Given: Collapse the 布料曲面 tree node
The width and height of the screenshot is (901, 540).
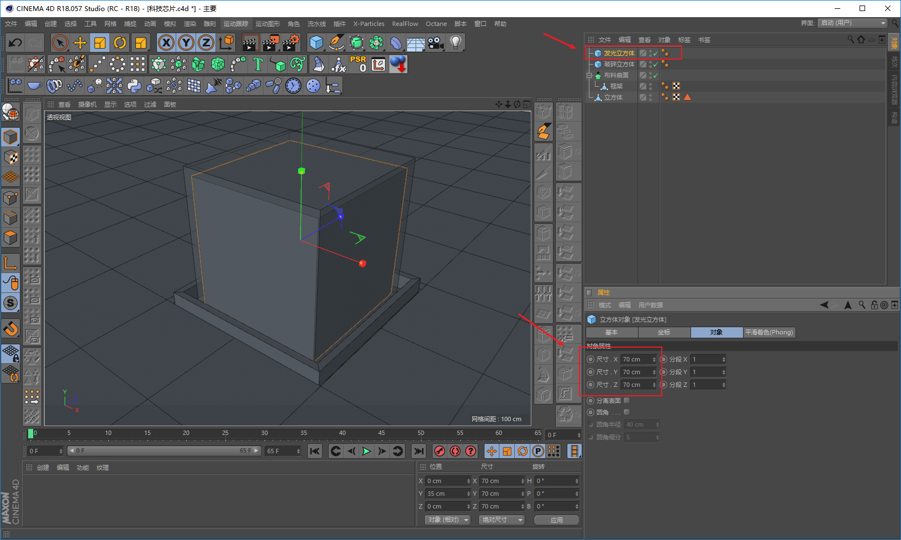Looking at the screenshot, I should [589, 75].
